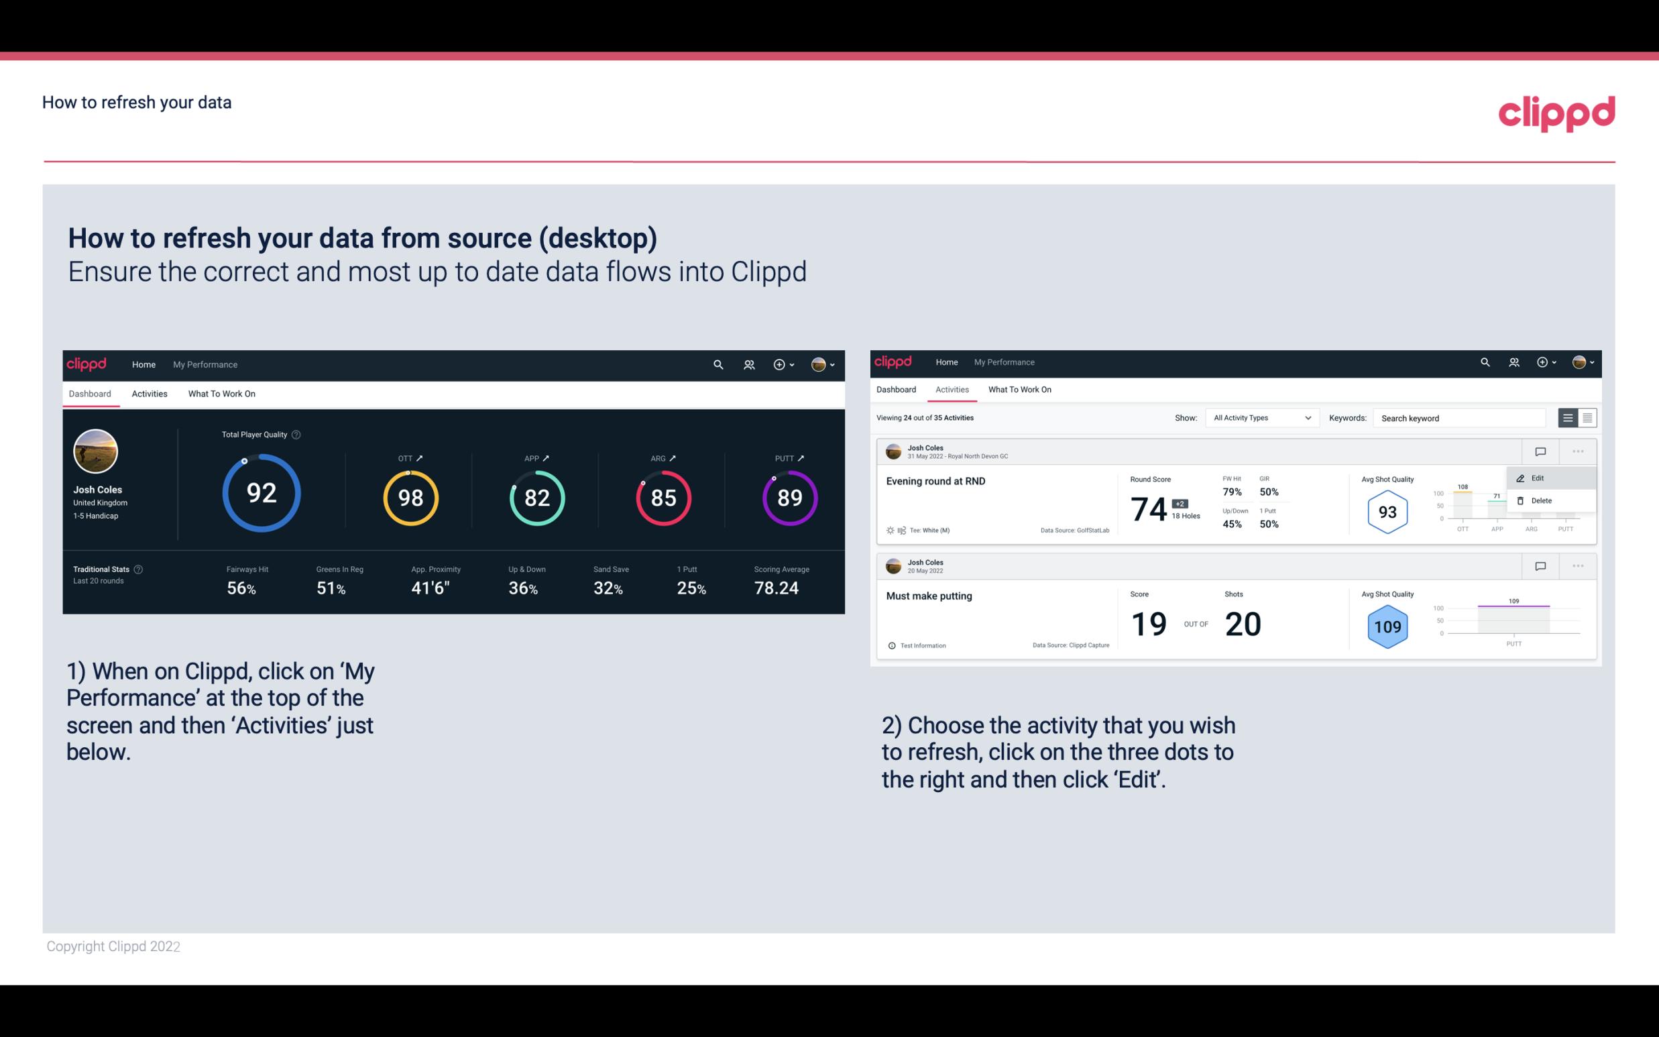The height and width of the screenshot is (1037, 1659).
Task: Click the Edit pencil icon on activity
Action: tap(1520, 478)
